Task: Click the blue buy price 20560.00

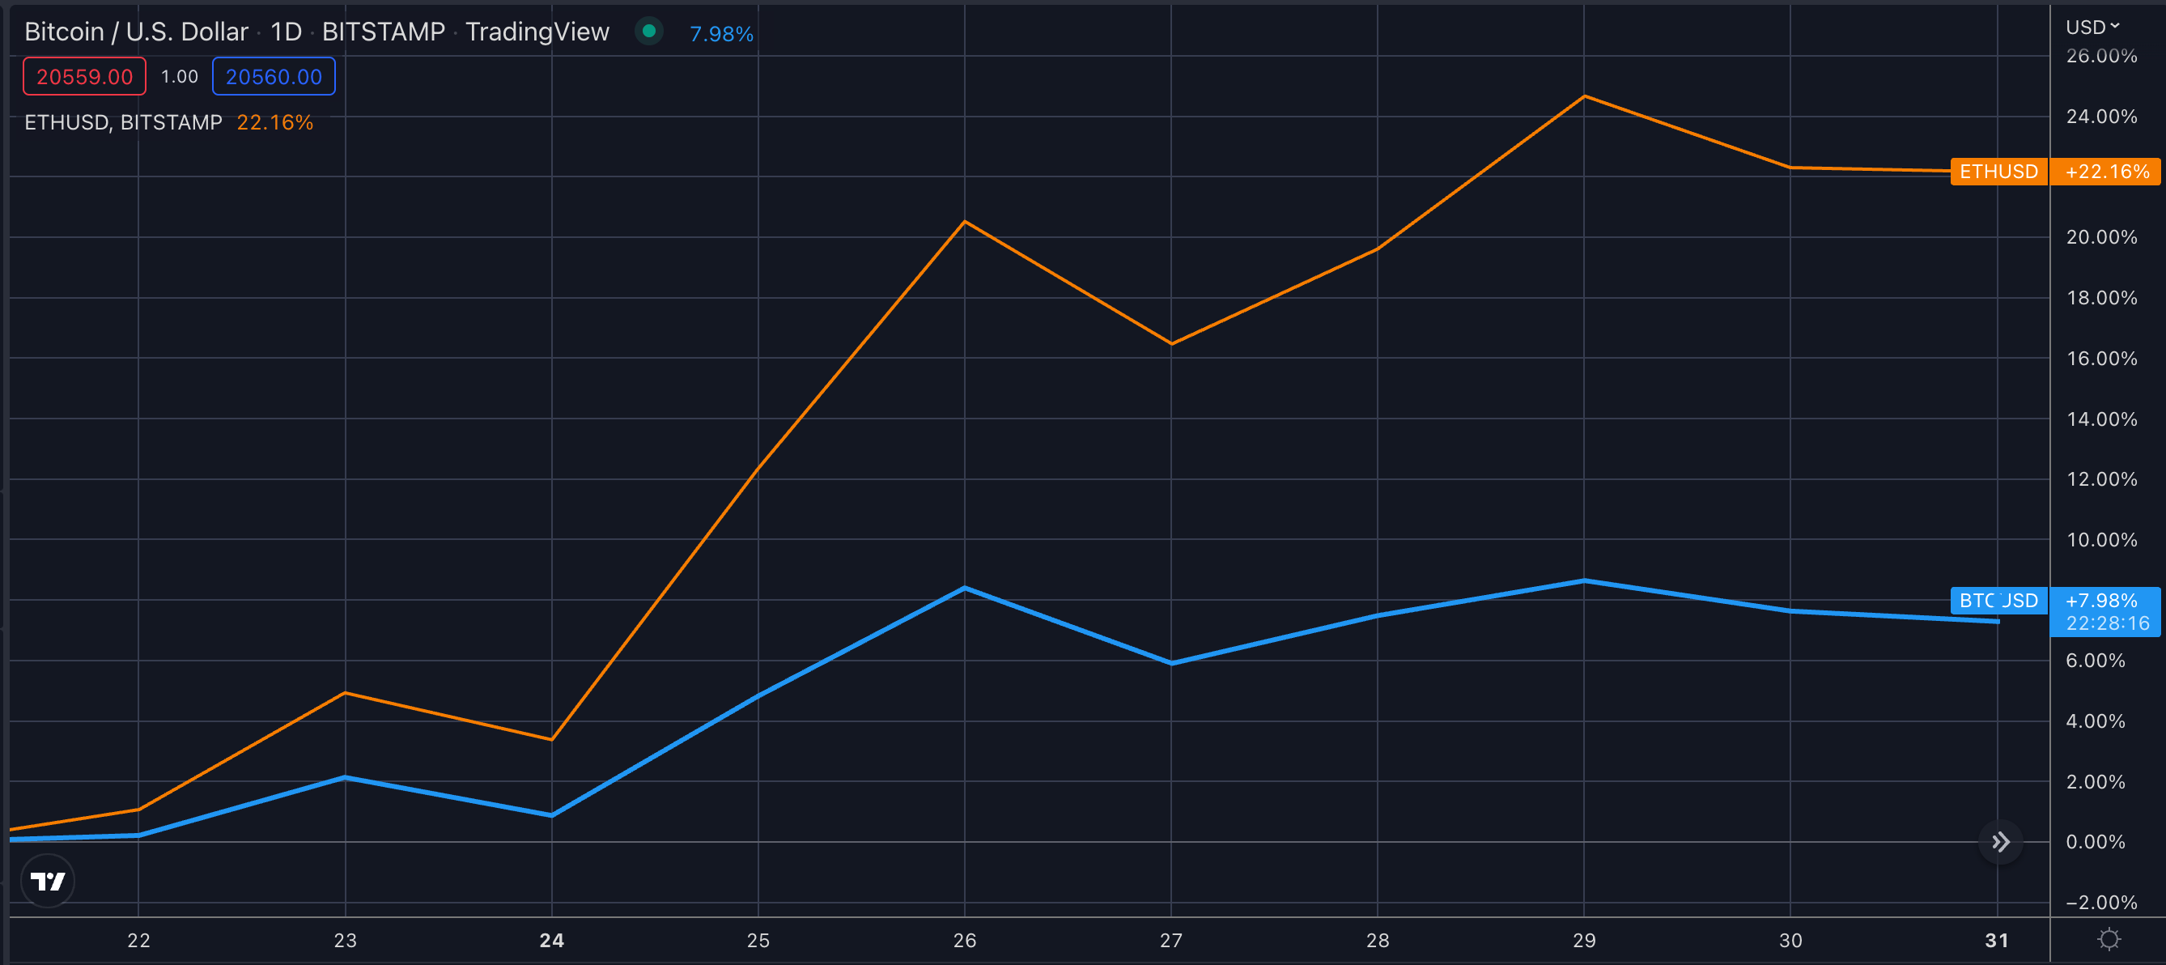Action: click(274, 77)
